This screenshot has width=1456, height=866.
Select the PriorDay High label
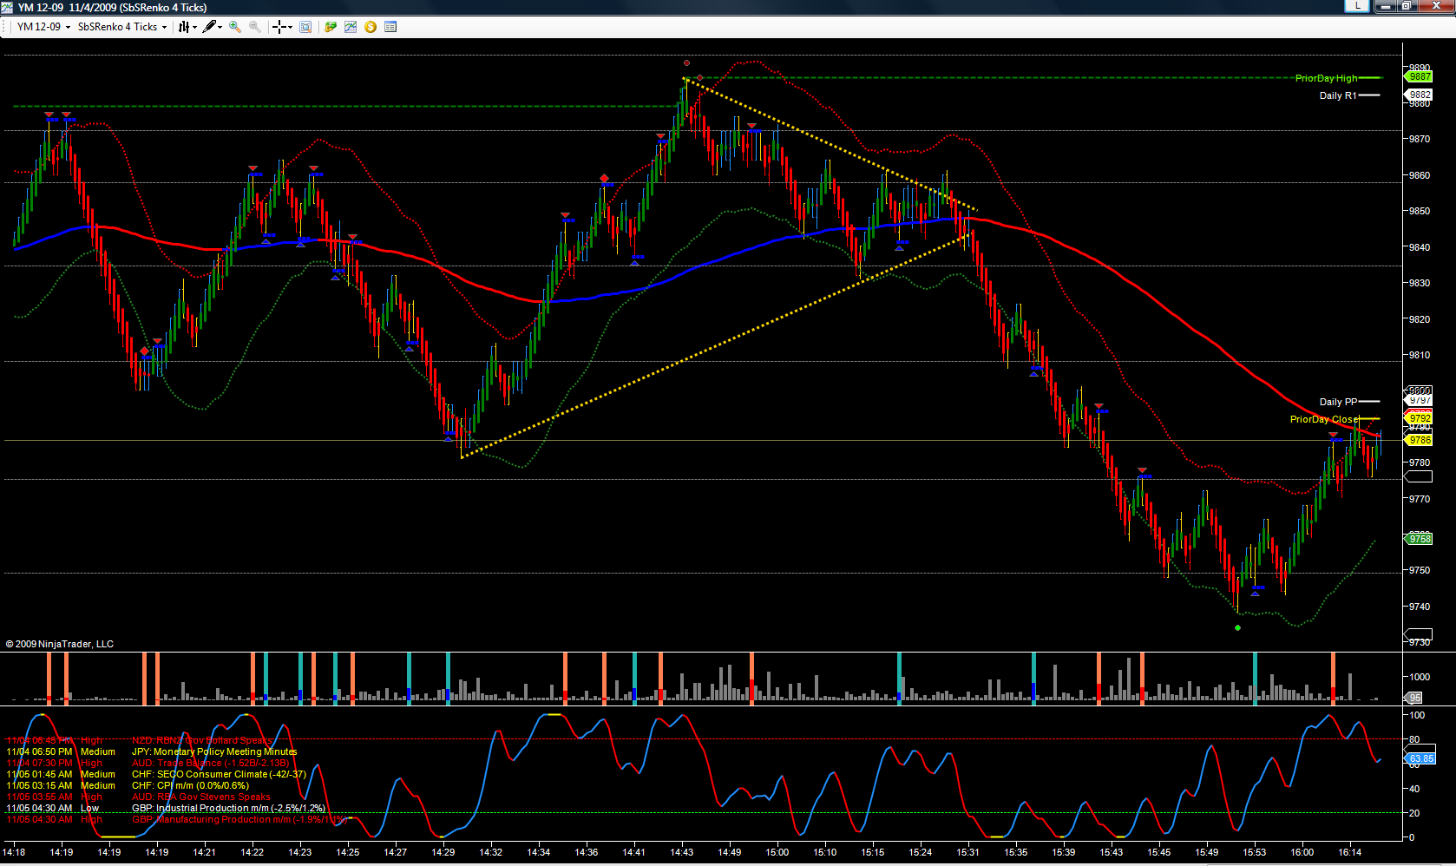pos(1326,78)
